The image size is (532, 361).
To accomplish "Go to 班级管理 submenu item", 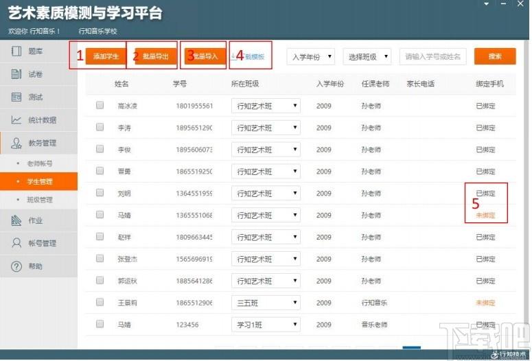I will pyautogui.click(x=40, y=200).
